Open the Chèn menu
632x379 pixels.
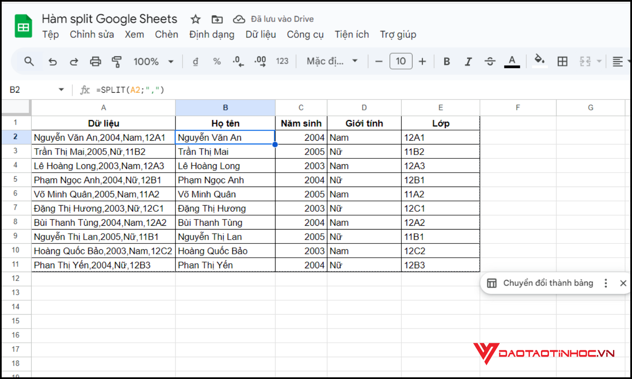(x=166, y=35)
